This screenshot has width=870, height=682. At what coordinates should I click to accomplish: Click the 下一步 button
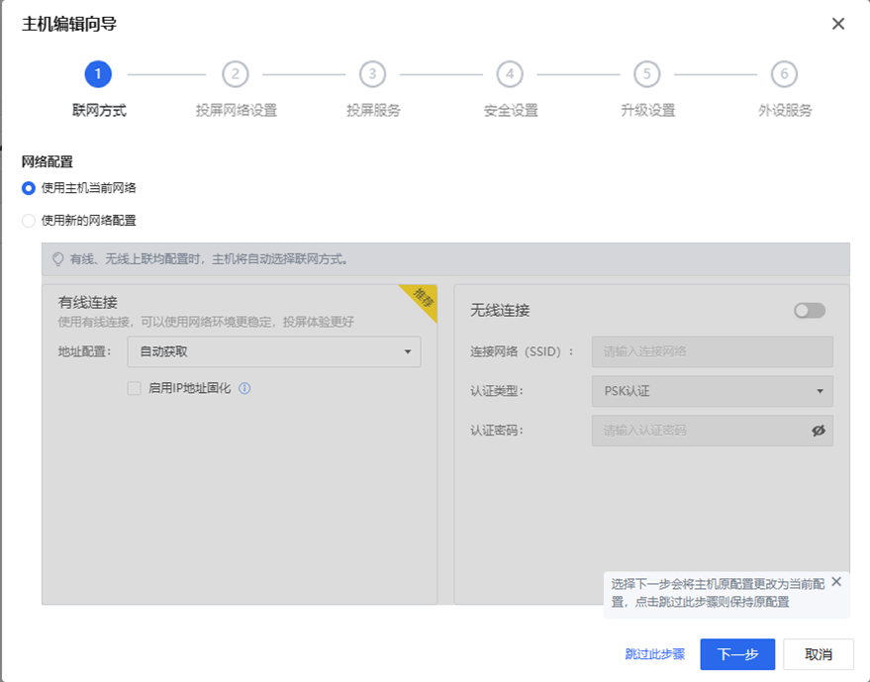click(737, 654)
